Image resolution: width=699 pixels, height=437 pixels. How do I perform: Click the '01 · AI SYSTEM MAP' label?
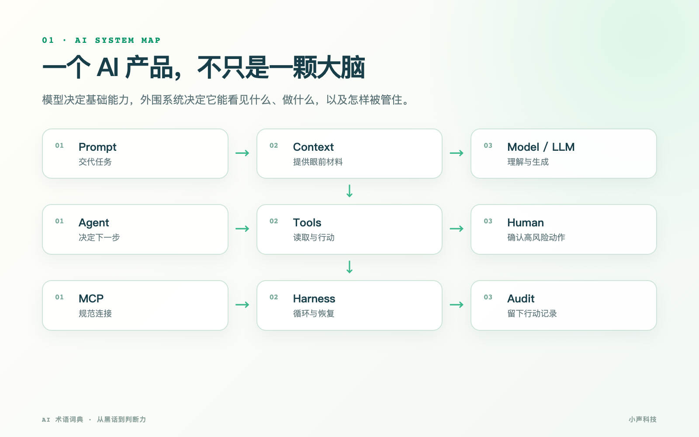coord(101,40)
